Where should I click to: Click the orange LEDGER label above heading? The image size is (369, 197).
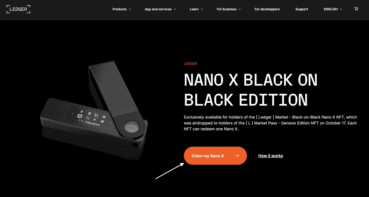(190, 64)
